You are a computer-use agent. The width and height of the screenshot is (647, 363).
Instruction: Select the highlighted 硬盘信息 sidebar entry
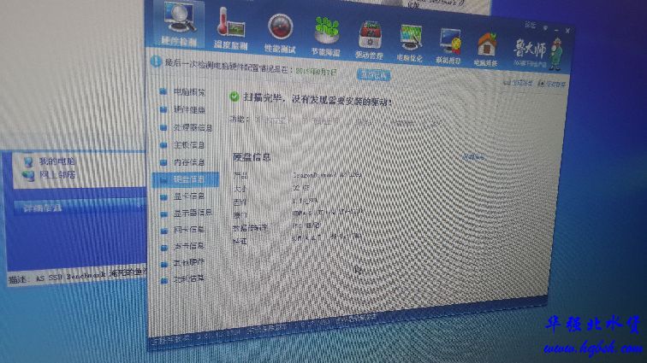[186, 179]
